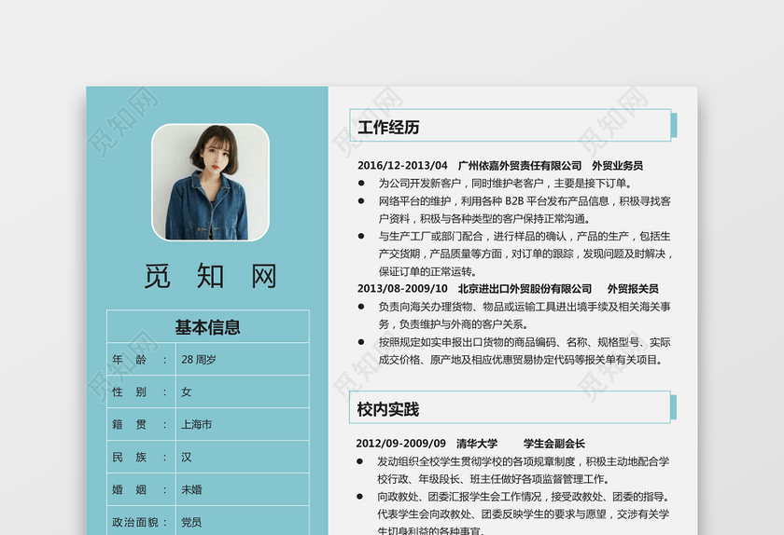Image resolution: width=784 pixels, height=535 pixels.
Task: Select the 政治面貌 label cell
Action: (141, 520)
